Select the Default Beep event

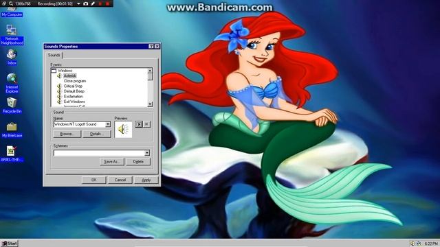point(74,91)
